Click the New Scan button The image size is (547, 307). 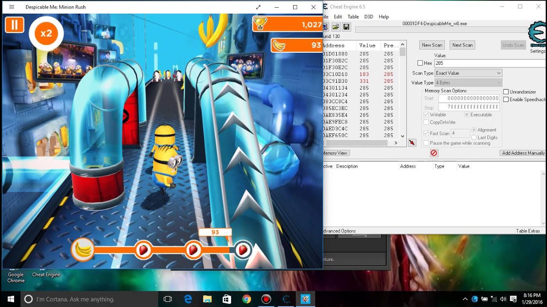pos(432,45)
